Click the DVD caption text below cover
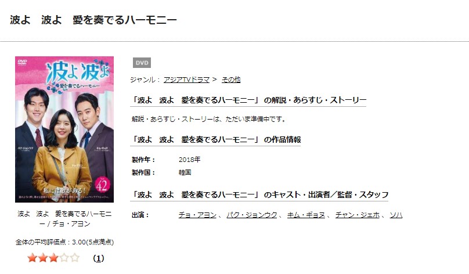 64,219
